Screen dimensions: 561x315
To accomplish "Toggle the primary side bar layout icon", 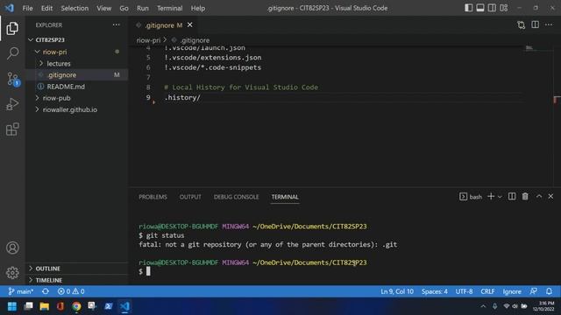I will [468, 8].
